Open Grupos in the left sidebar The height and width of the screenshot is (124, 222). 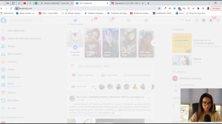(x=11, y=69)
